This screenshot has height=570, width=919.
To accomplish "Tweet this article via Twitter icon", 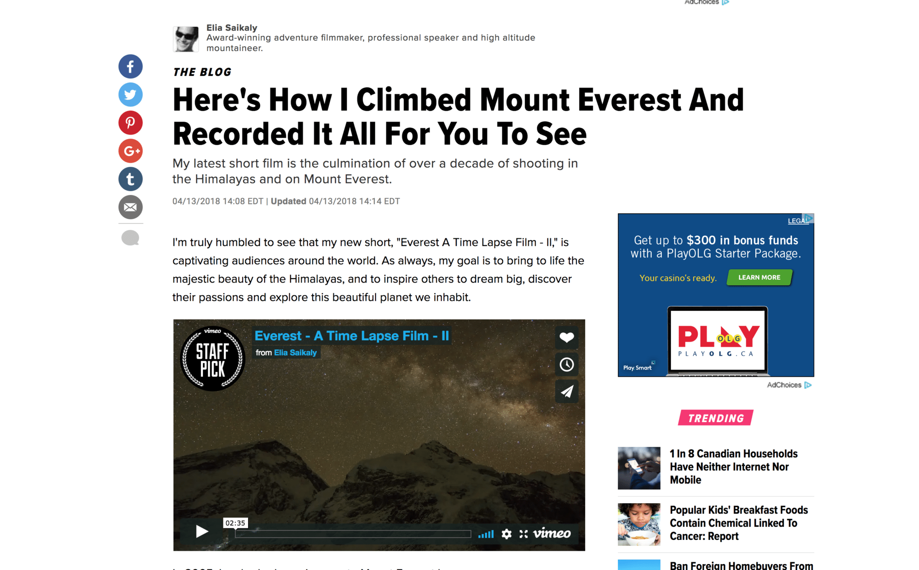I will click(130, 95).
